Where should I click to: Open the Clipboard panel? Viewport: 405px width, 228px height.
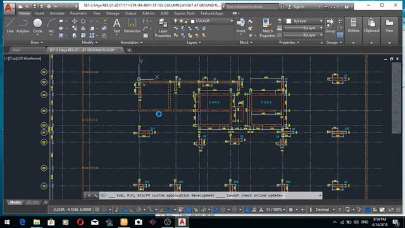coord(371,26)
